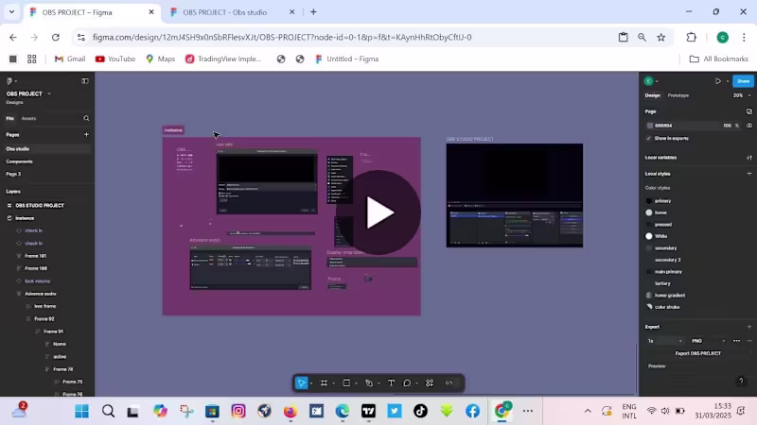Image resolution: width=757 pixels, height=425 pixels.
Task: Collapse the Advance audio layer
Action: [19, 294]
